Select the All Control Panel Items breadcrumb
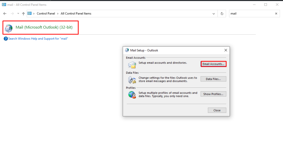283x159 pixels. [76, 13]
